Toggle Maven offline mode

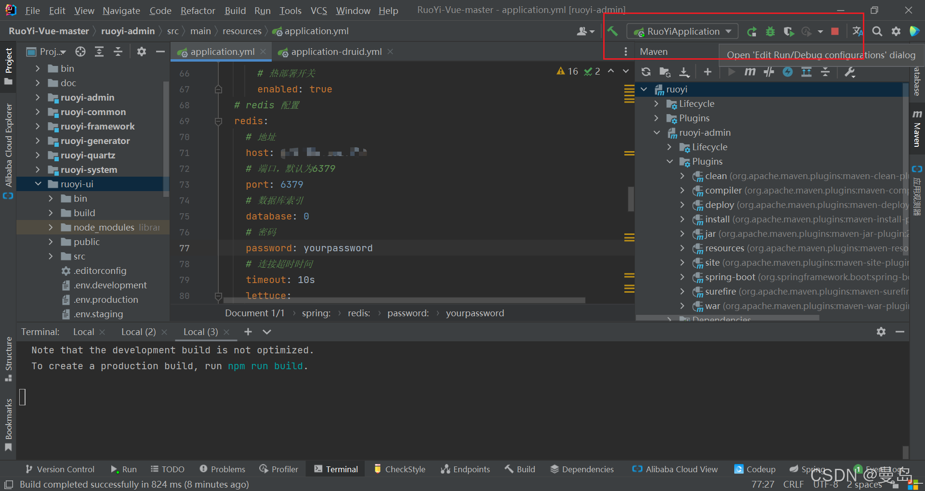click(769, 72)
